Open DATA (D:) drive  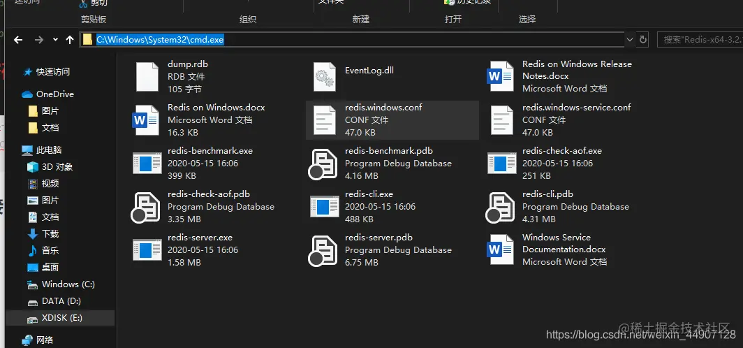coord(54,301)
